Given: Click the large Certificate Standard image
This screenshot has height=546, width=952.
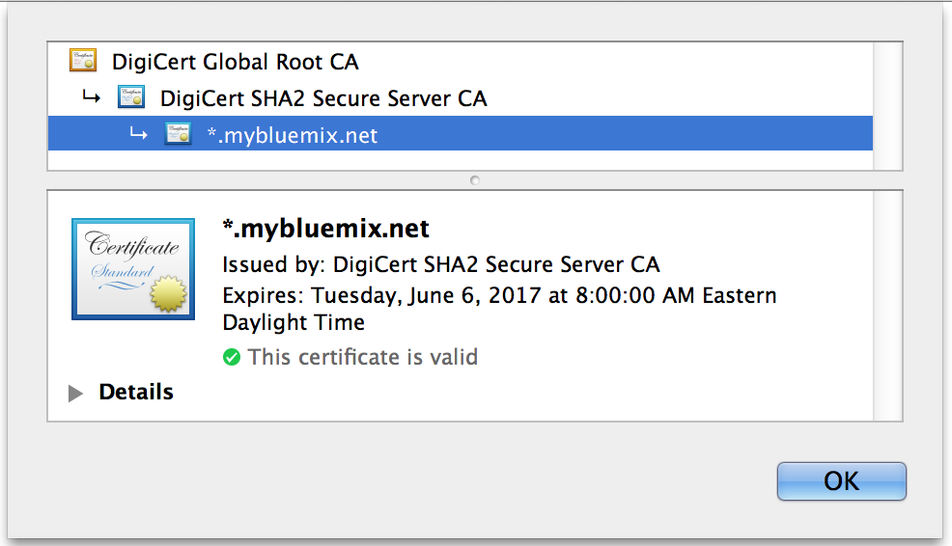Looking at the screenshot, I should [133, 269].
